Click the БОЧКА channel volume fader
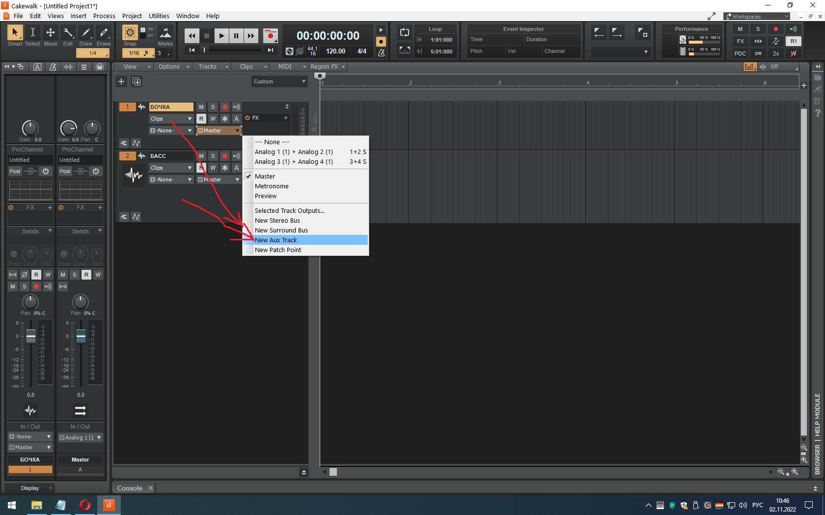Viewport: 825px width, 515px height. [x=30, y=336]
